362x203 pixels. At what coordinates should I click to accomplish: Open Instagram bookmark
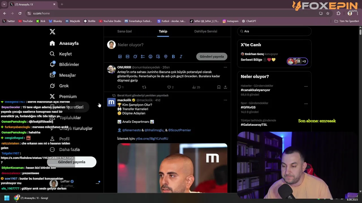coord(230,21)
